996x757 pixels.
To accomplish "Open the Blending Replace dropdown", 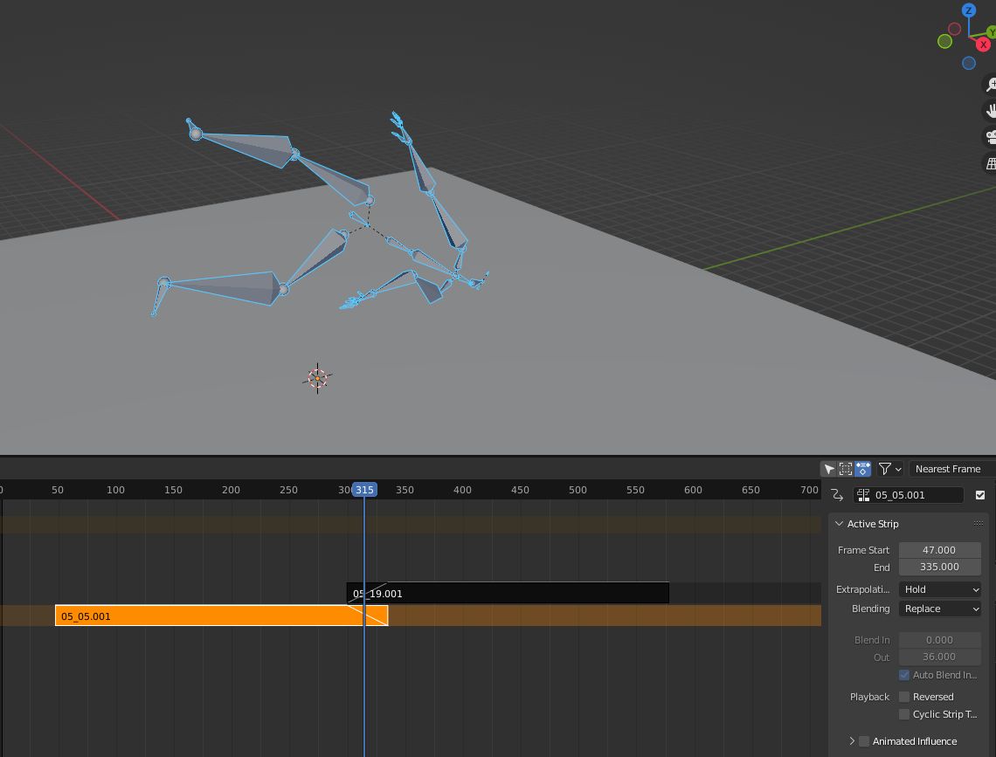I will click(x=939, y=609).
